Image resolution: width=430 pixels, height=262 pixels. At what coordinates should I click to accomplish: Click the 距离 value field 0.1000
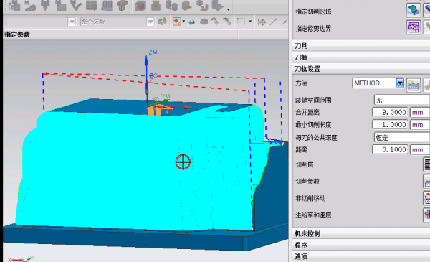tap(390, 150)
